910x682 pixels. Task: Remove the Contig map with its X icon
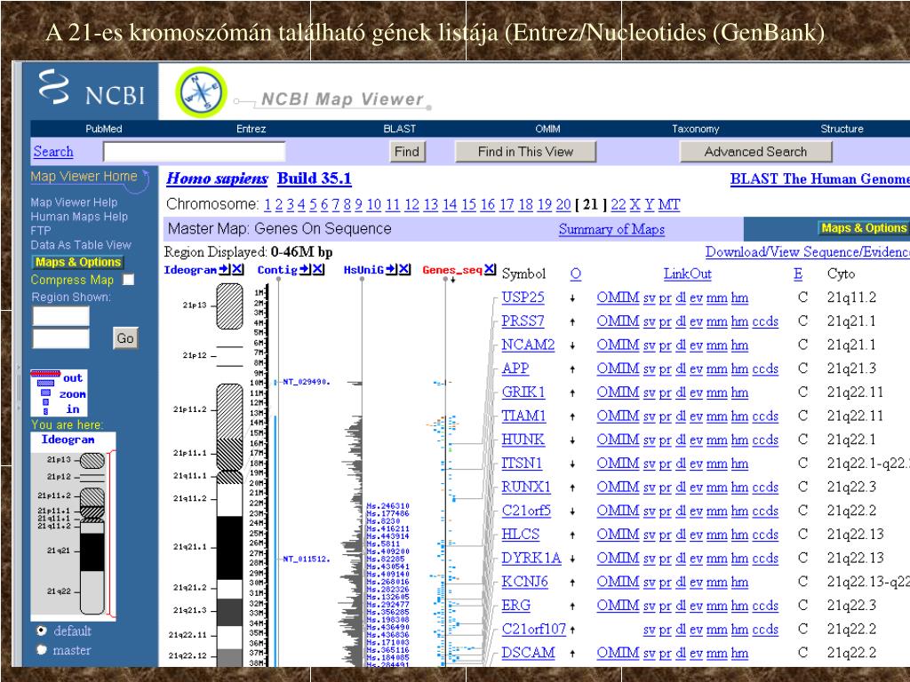pos(318,270)
